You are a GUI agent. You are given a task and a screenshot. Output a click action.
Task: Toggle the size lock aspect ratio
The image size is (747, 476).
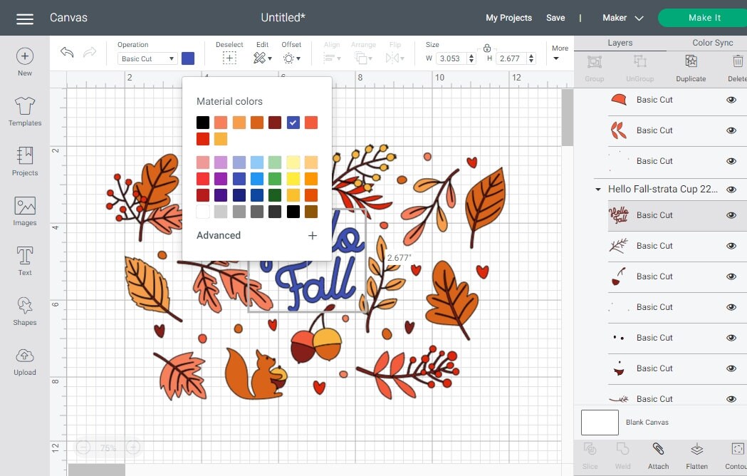point(486,48)
